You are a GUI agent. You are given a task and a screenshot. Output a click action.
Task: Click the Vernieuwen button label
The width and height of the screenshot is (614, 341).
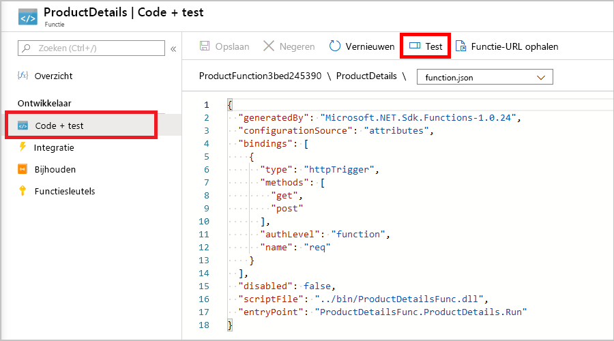point(370,46)
